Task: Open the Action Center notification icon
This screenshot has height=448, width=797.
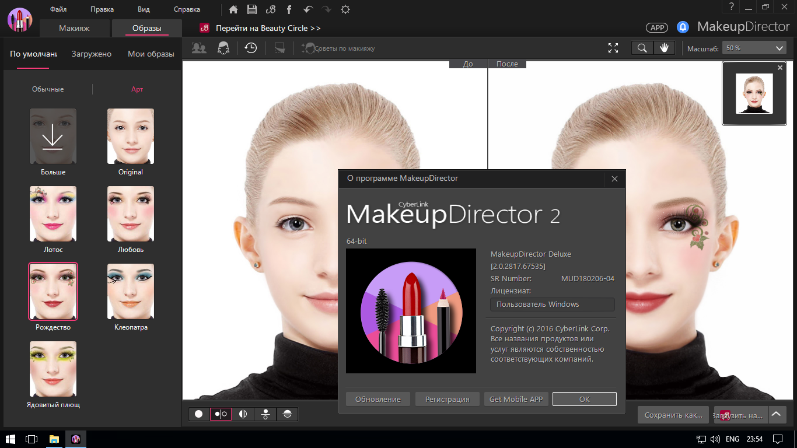Action: [x=778, y=439]
